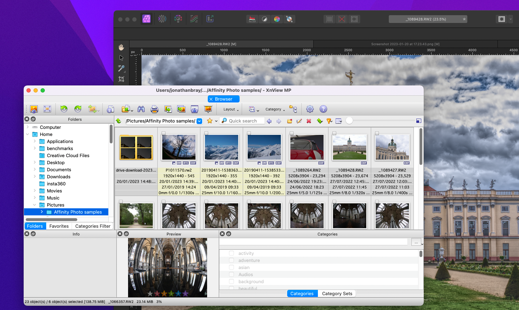
Task: Open the Help question mark icon
Action: (323, 109)
